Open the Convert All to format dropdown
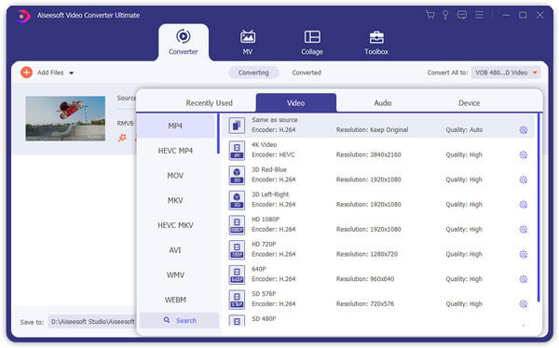Screen dimensions: 559x348 (x=506, y=73)
